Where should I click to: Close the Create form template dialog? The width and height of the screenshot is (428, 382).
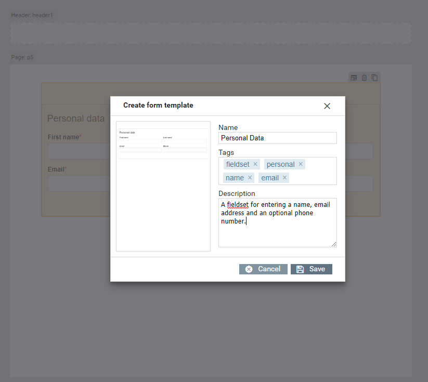(x=327, y=106)
